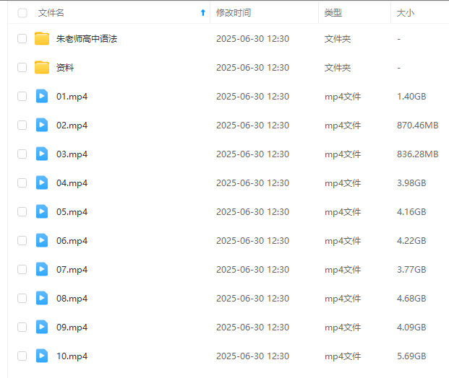Screen dimensions: 449x378
Task: Click the 4.22GB size cell
Action: pos(411,241)
